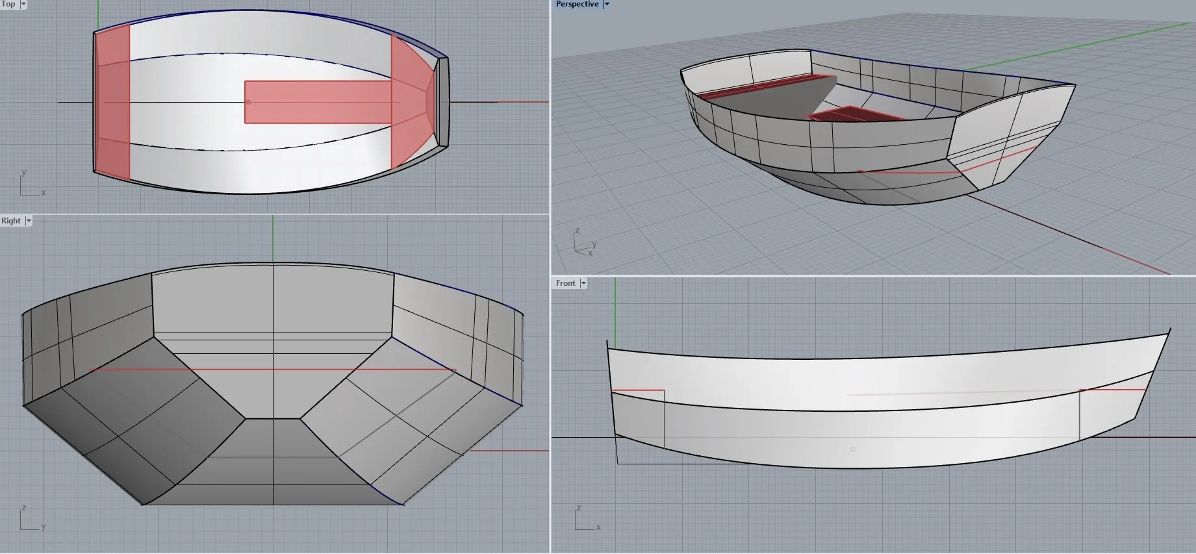Select the red stern seat in Top view

(113, 102)
